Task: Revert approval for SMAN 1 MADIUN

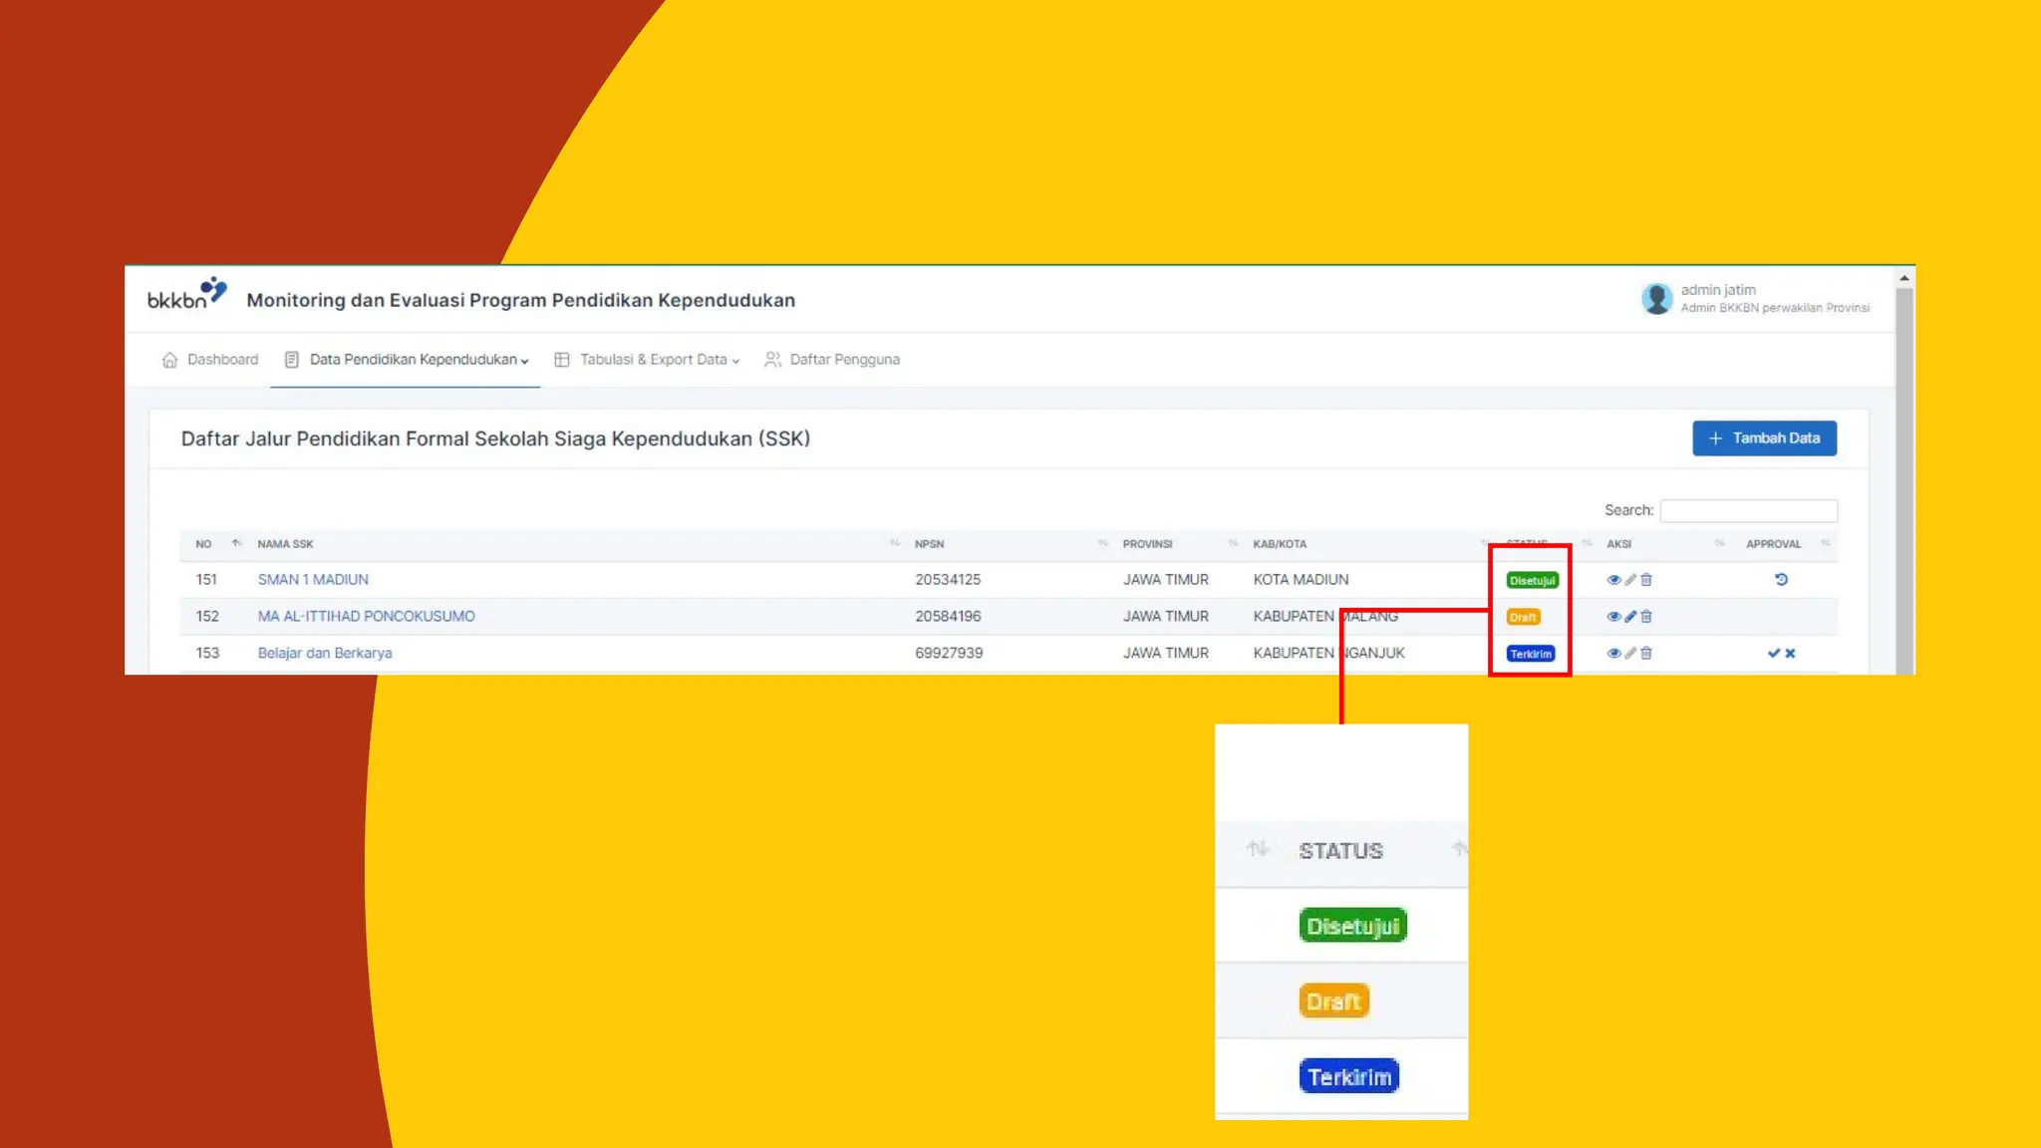Action: (1781, 580)
